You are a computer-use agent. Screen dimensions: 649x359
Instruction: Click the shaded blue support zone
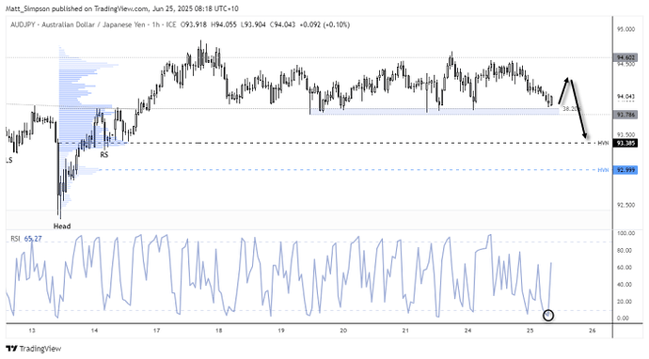tap(435, 111)
